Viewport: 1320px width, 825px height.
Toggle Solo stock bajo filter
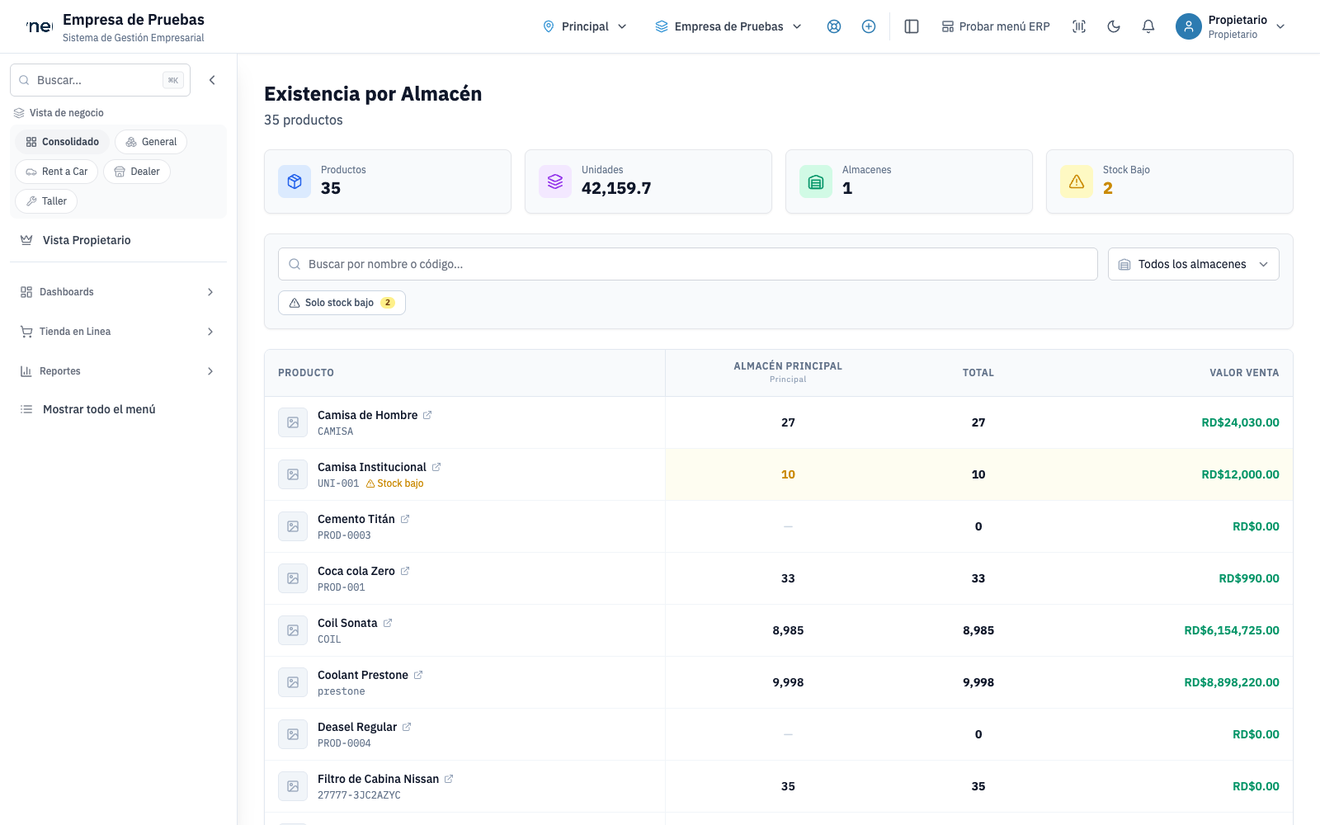[x=342, y=303]
